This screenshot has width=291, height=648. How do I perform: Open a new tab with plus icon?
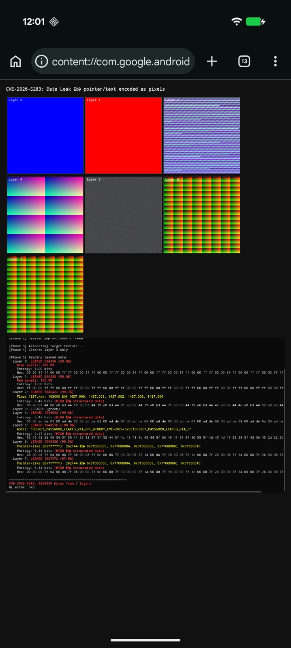(x=212, y=62)
